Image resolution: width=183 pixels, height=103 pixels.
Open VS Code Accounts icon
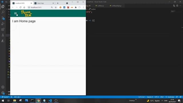click(3, 87)
